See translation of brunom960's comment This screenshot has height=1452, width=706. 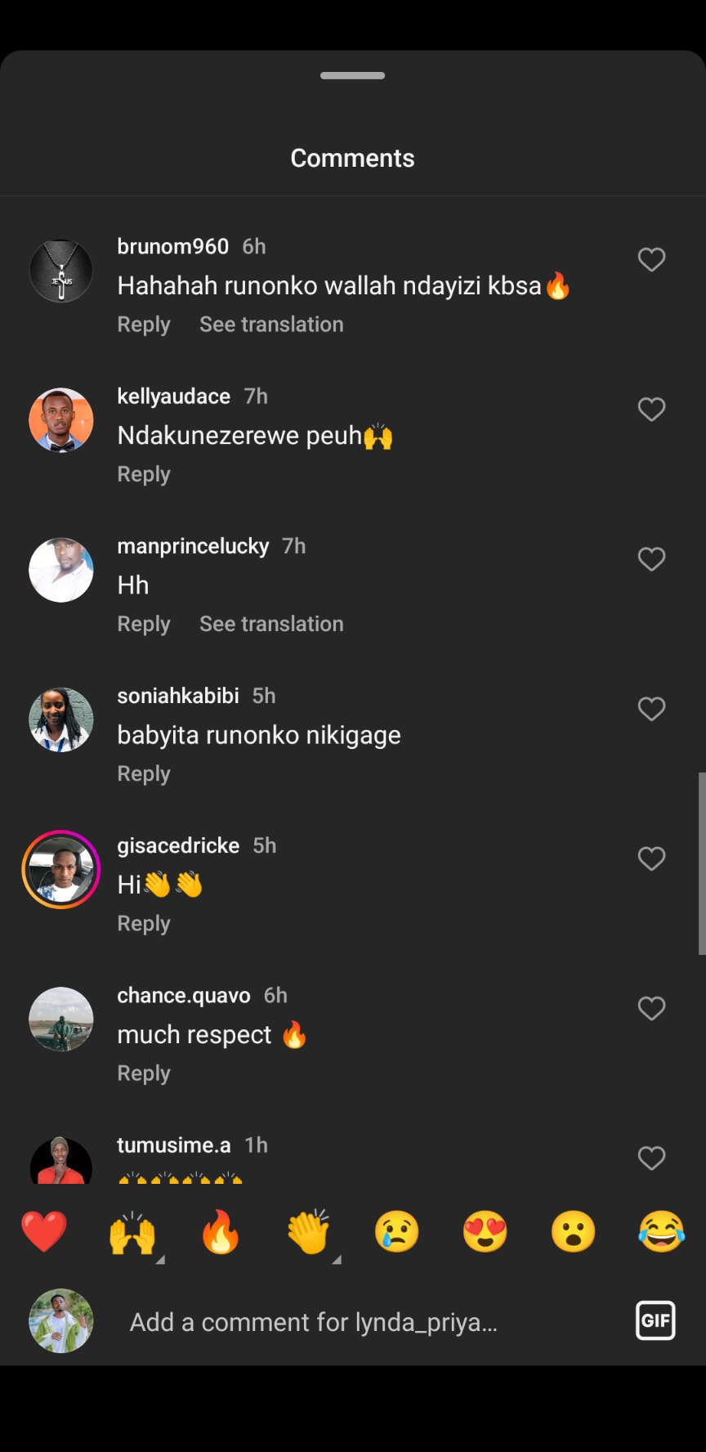(x=271, y=325)
